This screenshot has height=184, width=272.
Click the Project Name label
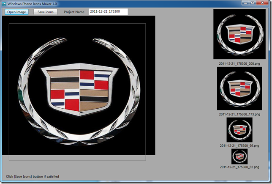pyautogui.click(x=74, y=12)
